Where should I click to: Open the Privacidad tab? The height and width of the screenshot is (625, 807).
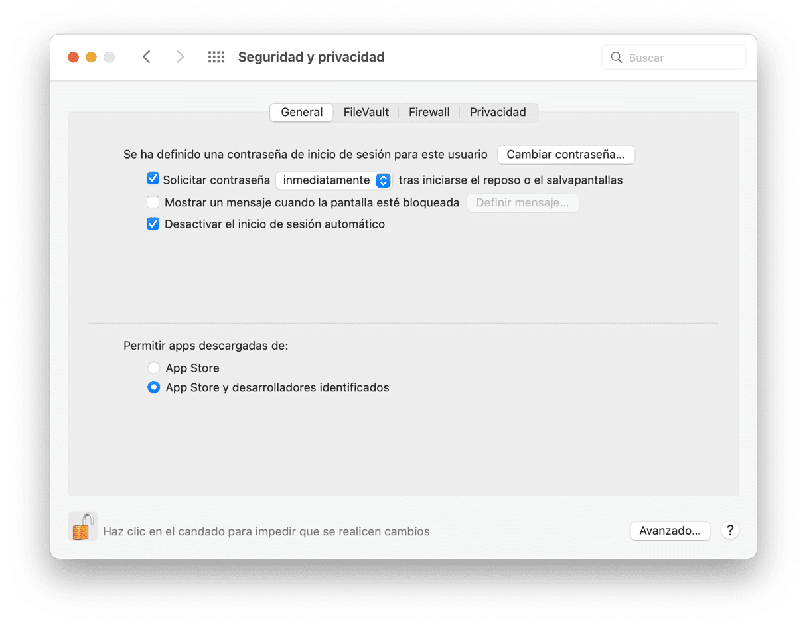(498, 112)
